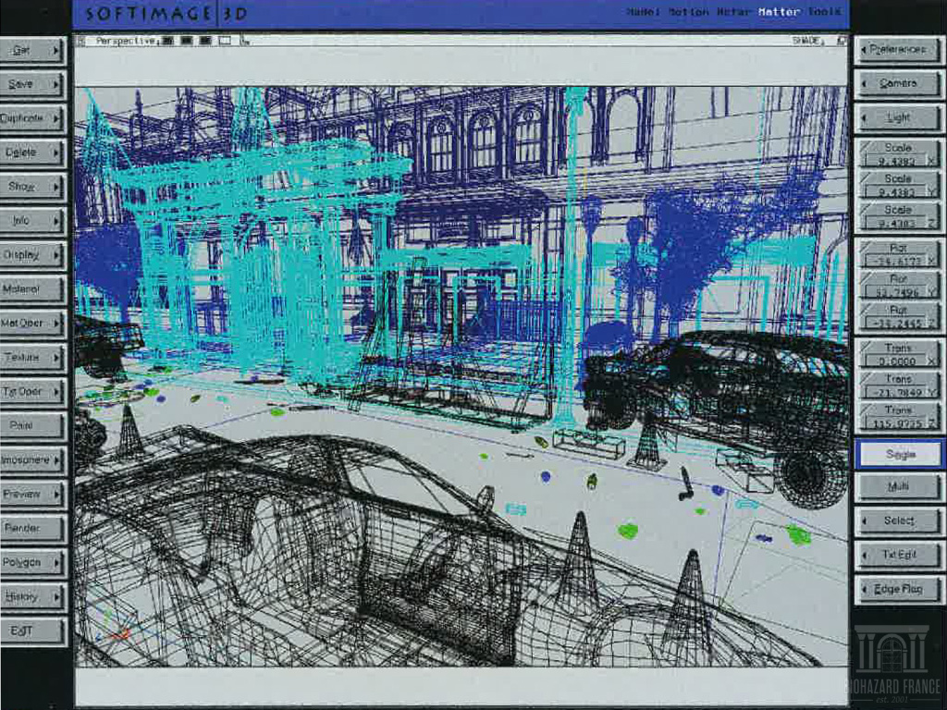This screenshot has height=710, width=947.
Task: Open the Duplicate menu cell
Action: (32, 118)
